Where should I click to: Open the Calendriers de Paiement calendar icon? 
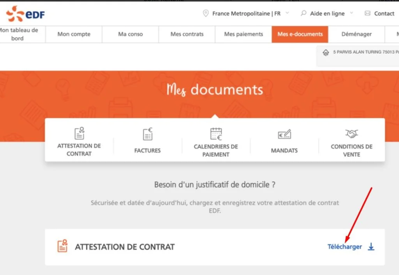215,134
